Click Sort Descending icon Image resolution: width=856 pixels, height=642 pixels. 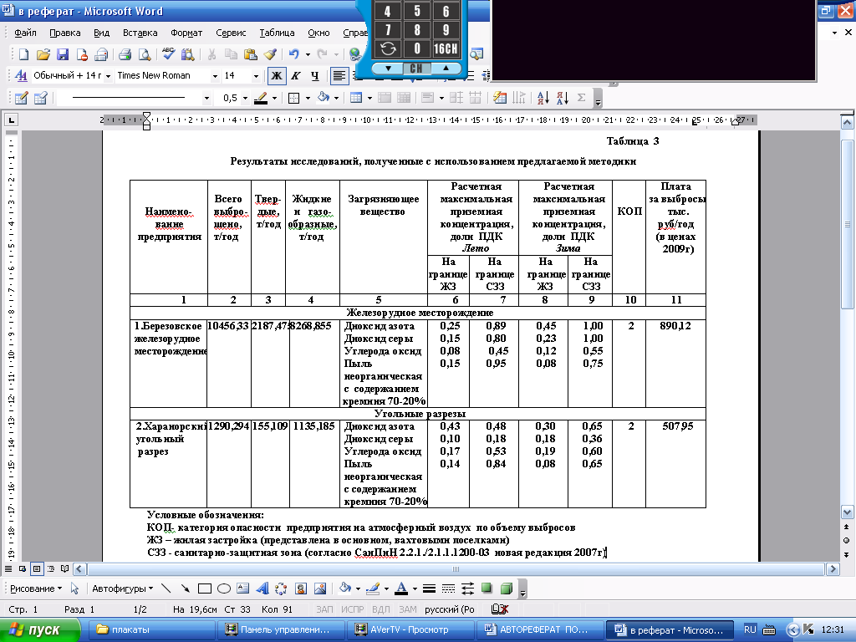563,99
